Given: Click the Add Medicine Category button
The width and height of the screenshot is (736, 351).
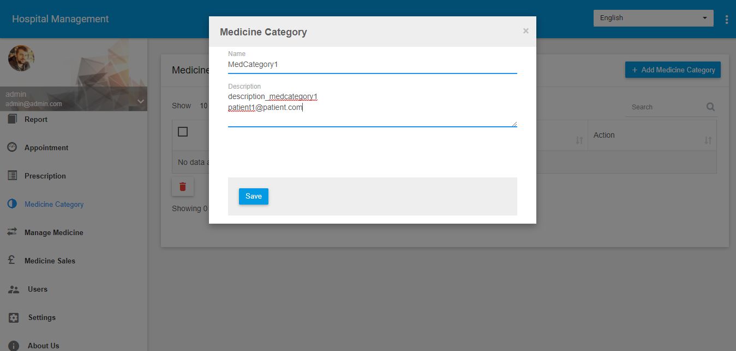Looking at the screenshot, I should pos(673,70).
